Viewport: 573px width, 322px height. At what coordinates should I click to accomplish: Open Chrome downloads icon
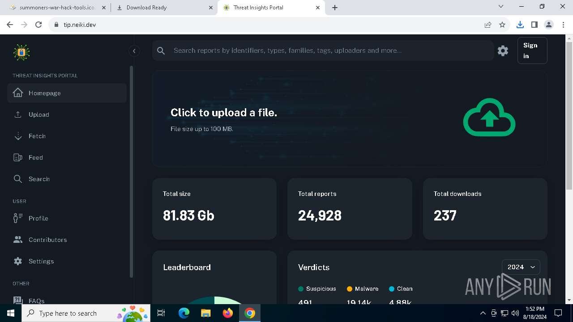click(x=520, y=25)
